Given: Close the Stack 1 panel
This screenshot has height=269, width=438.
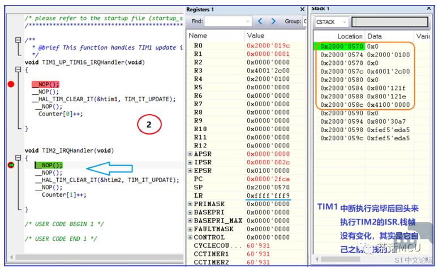Looking at the screenshot, I should coord(429,8).
